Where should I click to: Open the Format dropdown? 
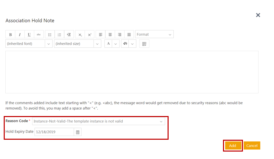pyautogui.click(x=154, y=35)
